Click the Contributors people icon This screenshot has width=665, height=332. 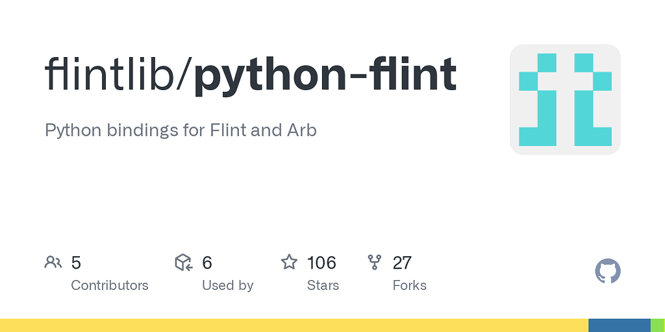(53, 262)
